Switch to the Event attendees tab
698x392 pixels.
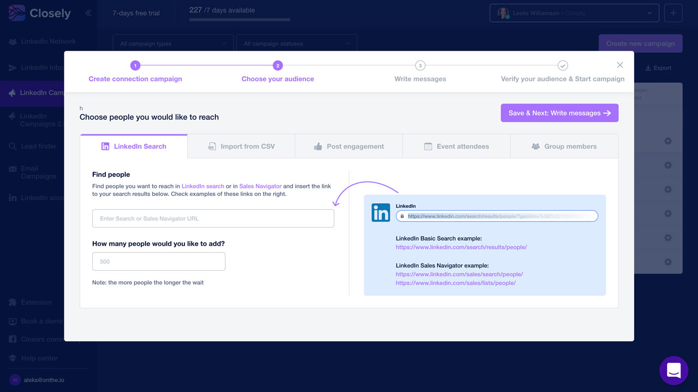[x=456, y=146]
